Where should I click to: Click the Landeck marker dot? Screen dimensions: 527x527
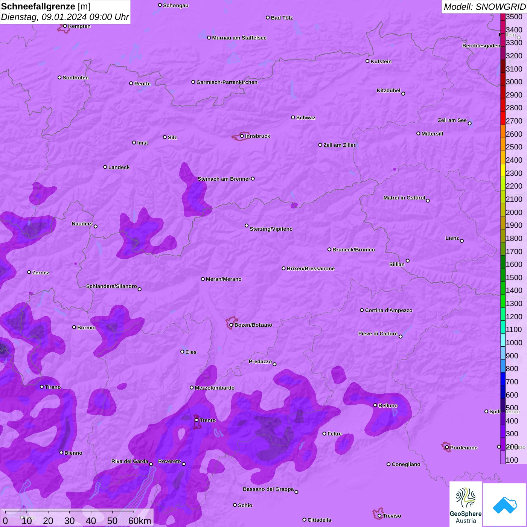point(105,167)
